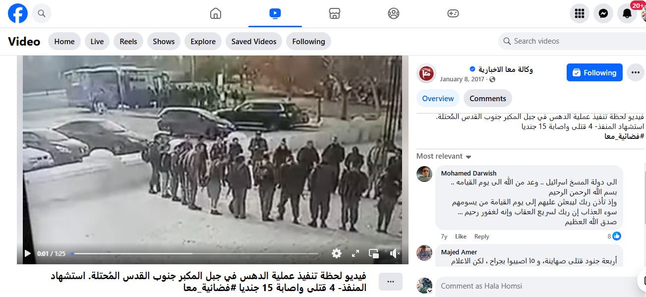The width and height of the screenshot is (646, 297).
Task: Select the Reels tab in the Video bar
Action: point(128,42)
